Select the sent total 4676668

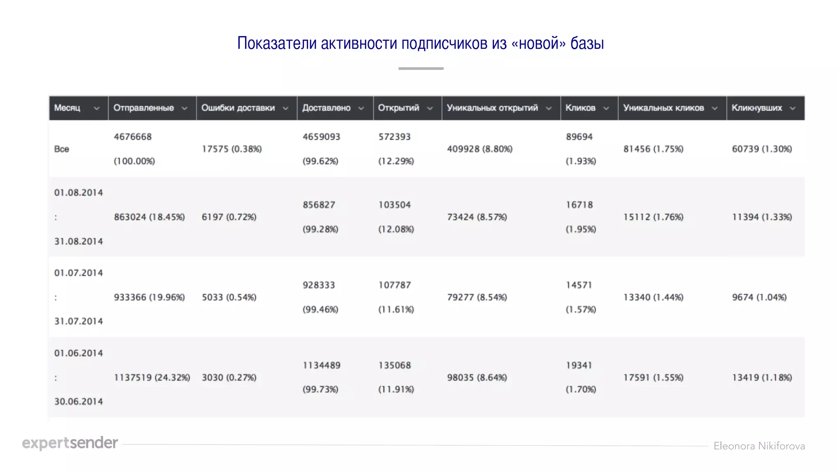pyautogui.click(x=133, y=137)
